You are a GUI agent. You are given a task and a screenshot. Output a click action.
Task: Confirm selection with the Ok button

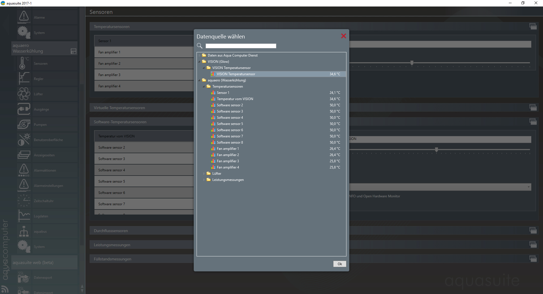click(340, 264)
